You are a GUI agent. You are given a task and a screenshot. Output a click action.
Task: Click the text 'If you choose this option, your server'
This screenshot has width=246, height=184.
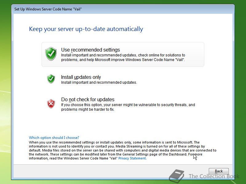point(92,105)
